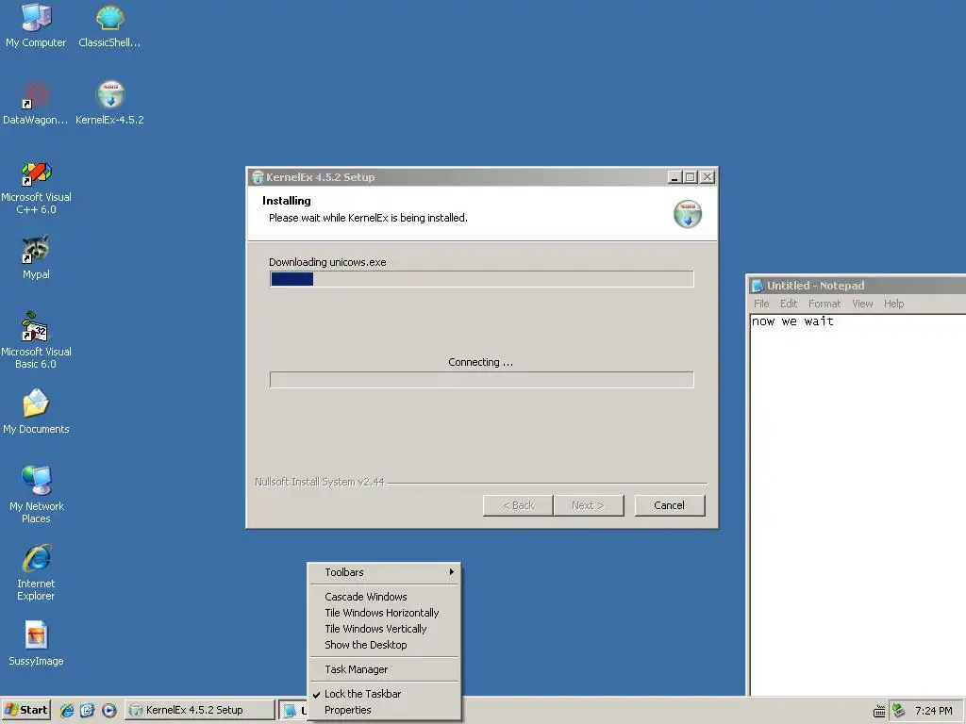Click the empty Connecting progress bar

pyautogui.click(x=482, y=379)
